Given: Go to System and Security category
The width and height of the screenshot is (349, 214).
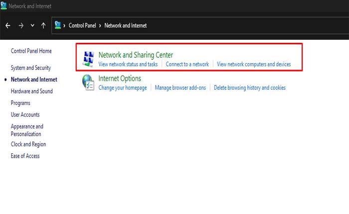Looking at the screenshot, I should pyautogui.click(x=31, y=68).
